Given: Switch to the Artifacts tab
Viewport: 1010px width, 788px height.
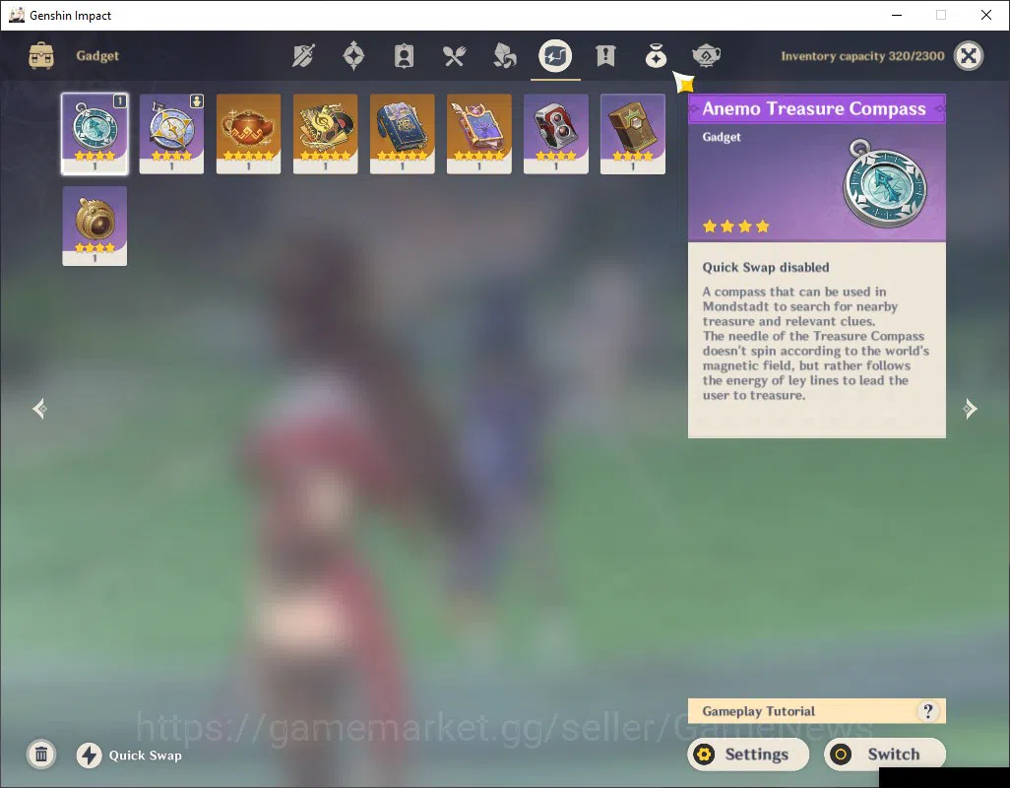Looking at the screenshot, I should point(353,56).
